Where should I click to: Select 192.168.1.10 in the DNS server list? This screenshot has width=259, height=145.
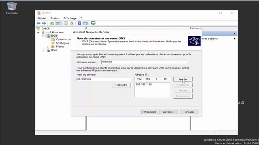click(144, 85)
